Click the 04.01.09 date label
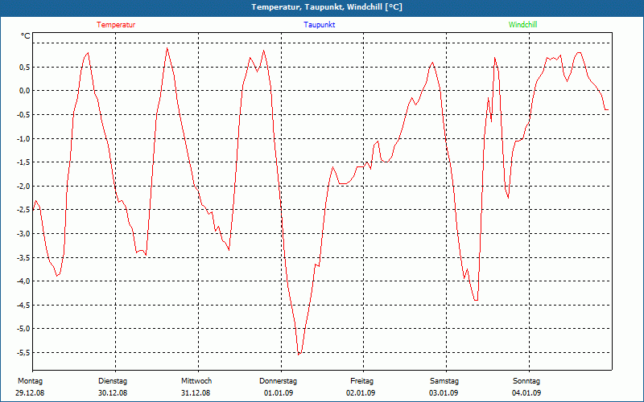Viewport: 644px width, 402px height. tap(526, 393)
